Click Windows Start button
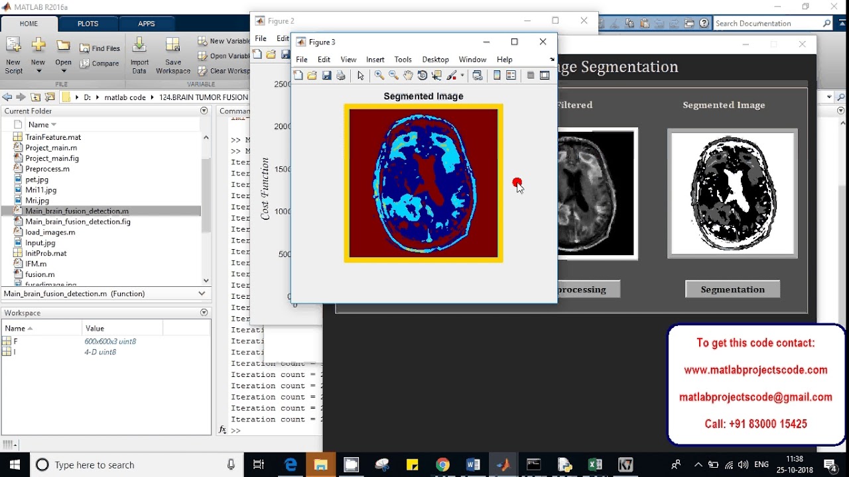This screenshot has height=477, width=849. pyautogui.click(x=15, y=464)
